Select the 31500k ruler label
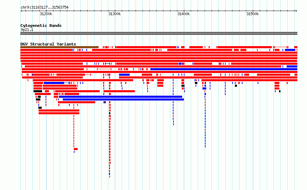307x190 pixels. click(252, 14)
